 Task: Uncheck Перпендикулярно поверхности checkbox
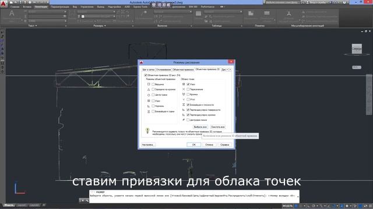coord(188,110)
